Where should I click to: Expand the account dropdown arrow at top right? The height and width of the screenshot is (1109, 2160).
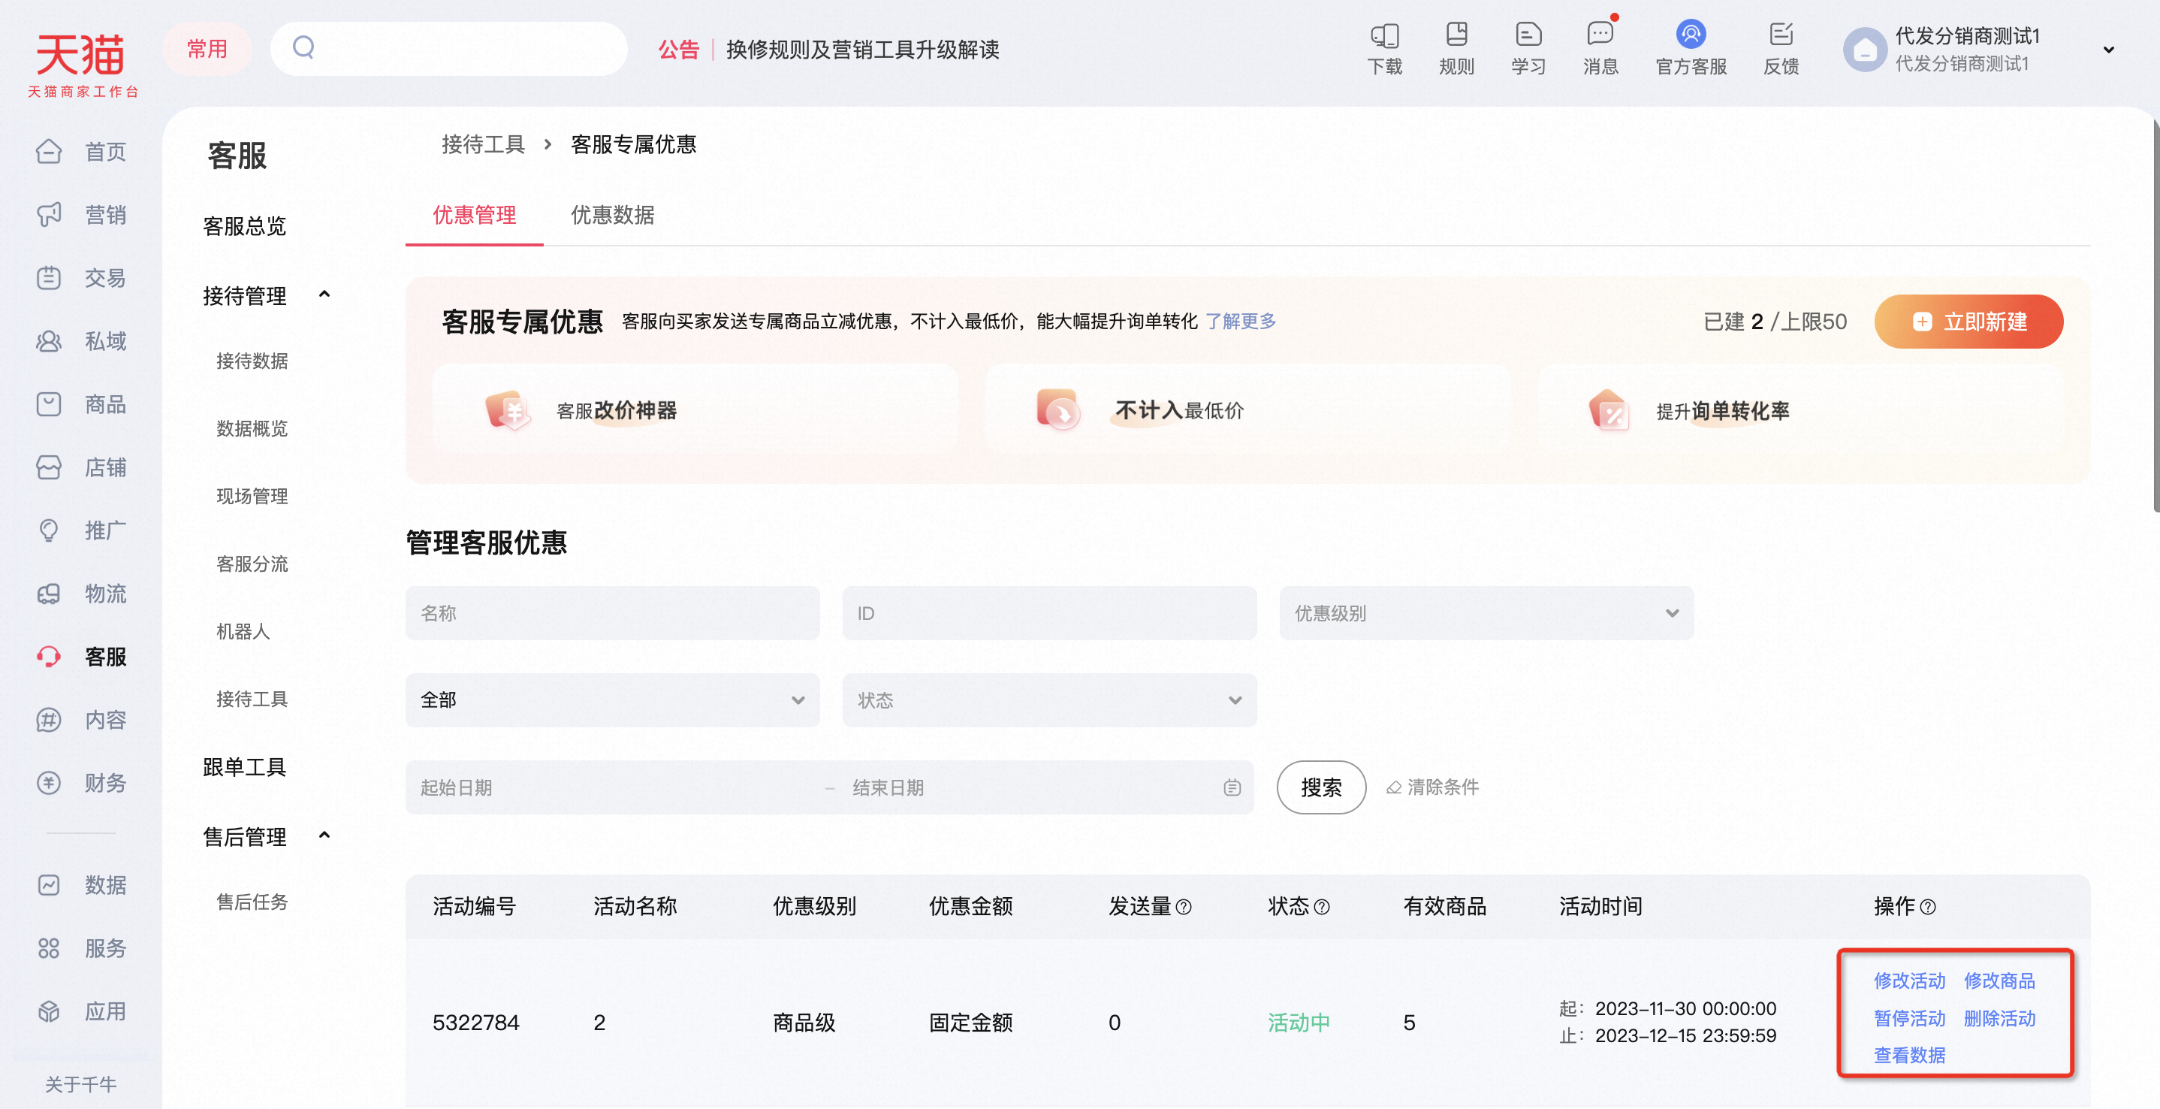2108,50
